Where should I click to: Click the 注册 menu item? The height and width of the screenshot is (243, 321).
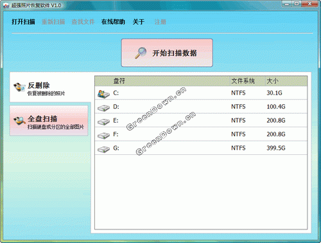pos(160,22)
